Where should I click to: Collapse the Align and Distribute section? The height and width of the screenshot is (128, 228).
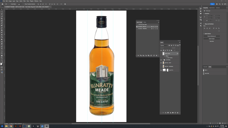point(203,24)
